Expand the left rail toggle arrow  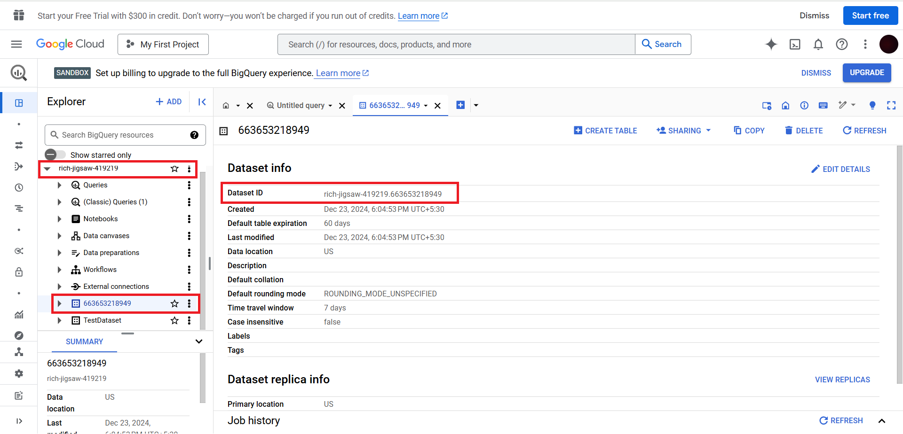19,421
